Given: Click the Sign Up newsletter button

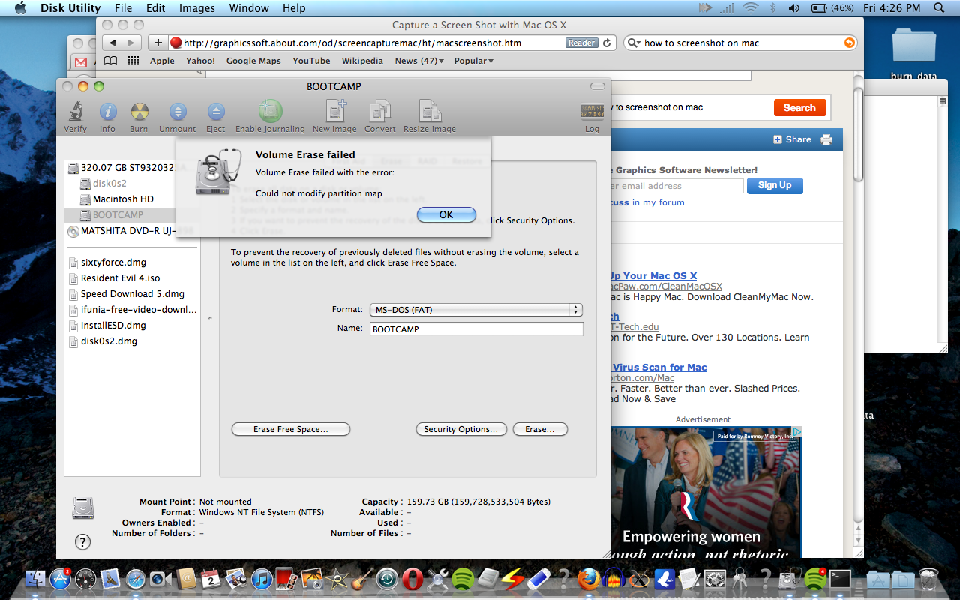Looking at the screenshot, I should [775, 185].
